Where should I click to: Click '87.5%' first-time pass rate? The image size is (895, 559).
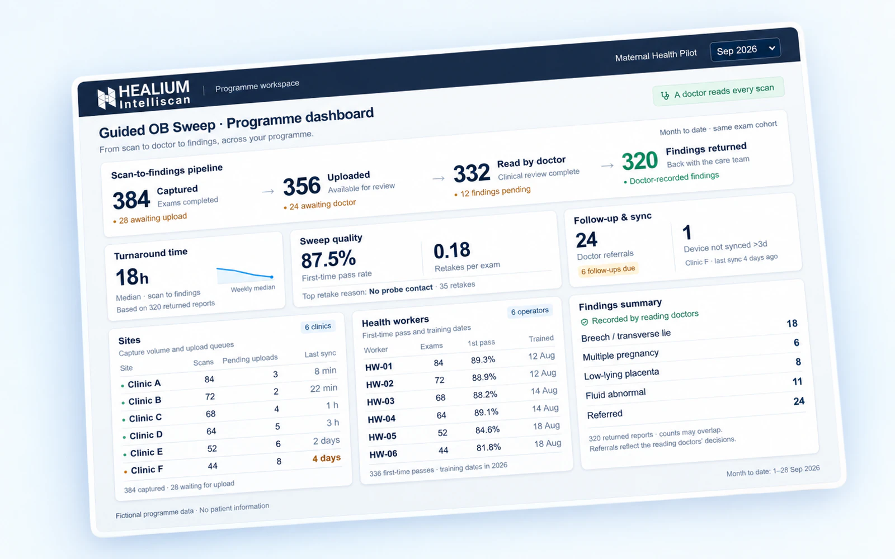328,259
